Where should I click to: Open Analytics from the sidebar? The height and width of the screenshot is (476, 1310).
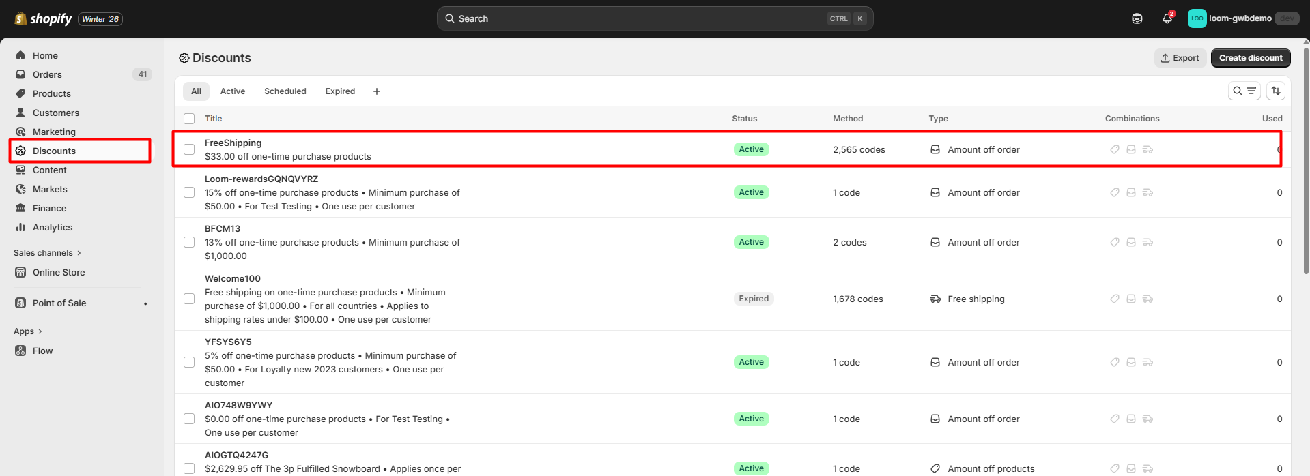(52, 227)
